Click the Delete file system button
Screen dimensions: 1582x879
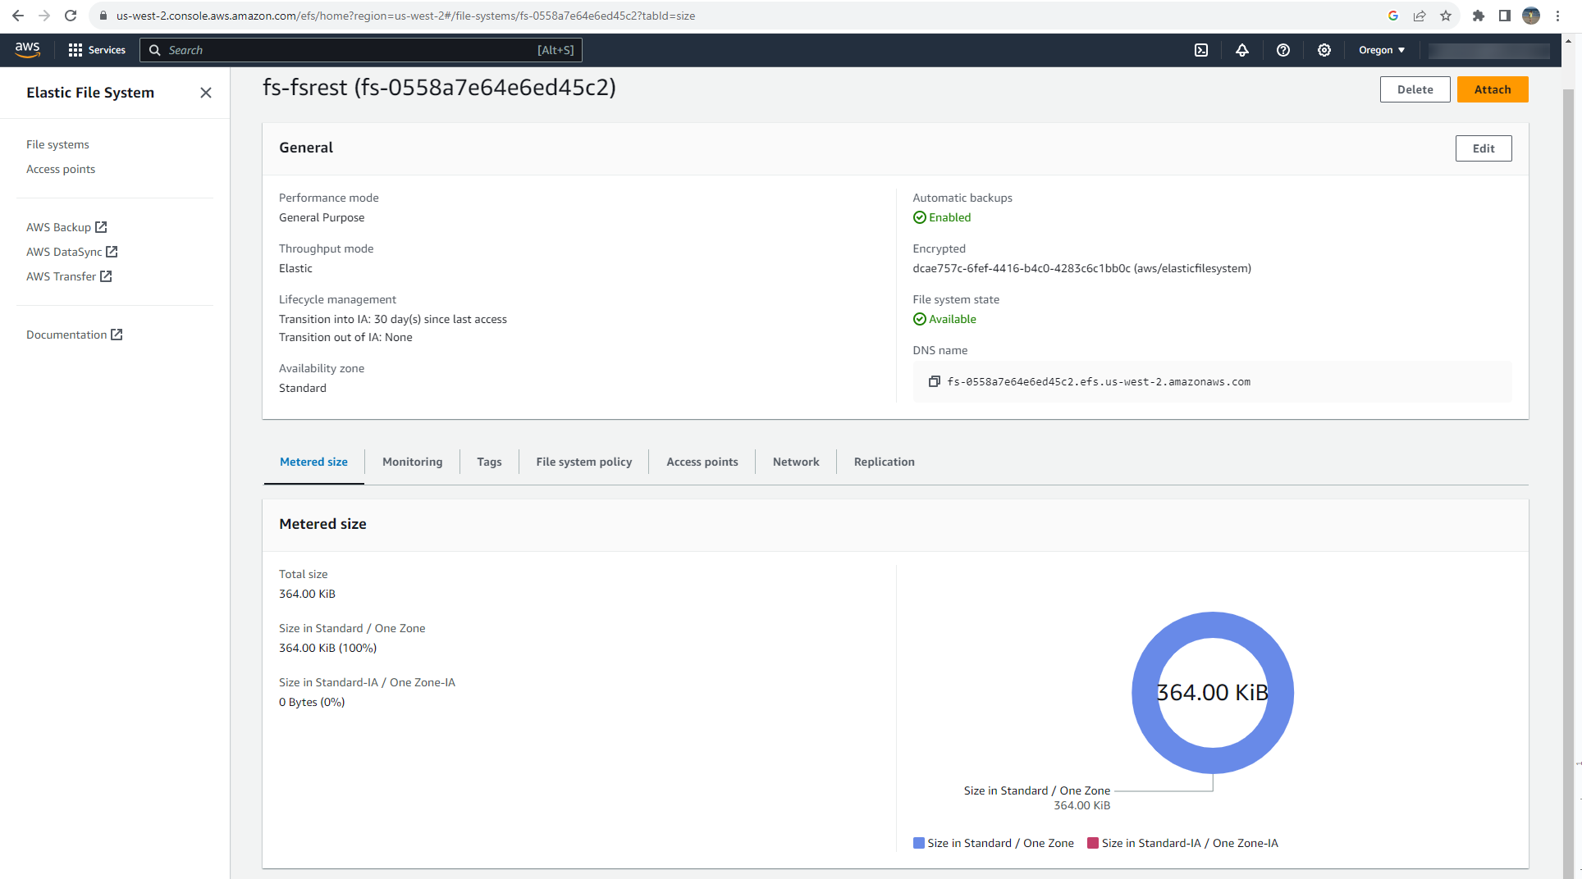click(1415, 89)
